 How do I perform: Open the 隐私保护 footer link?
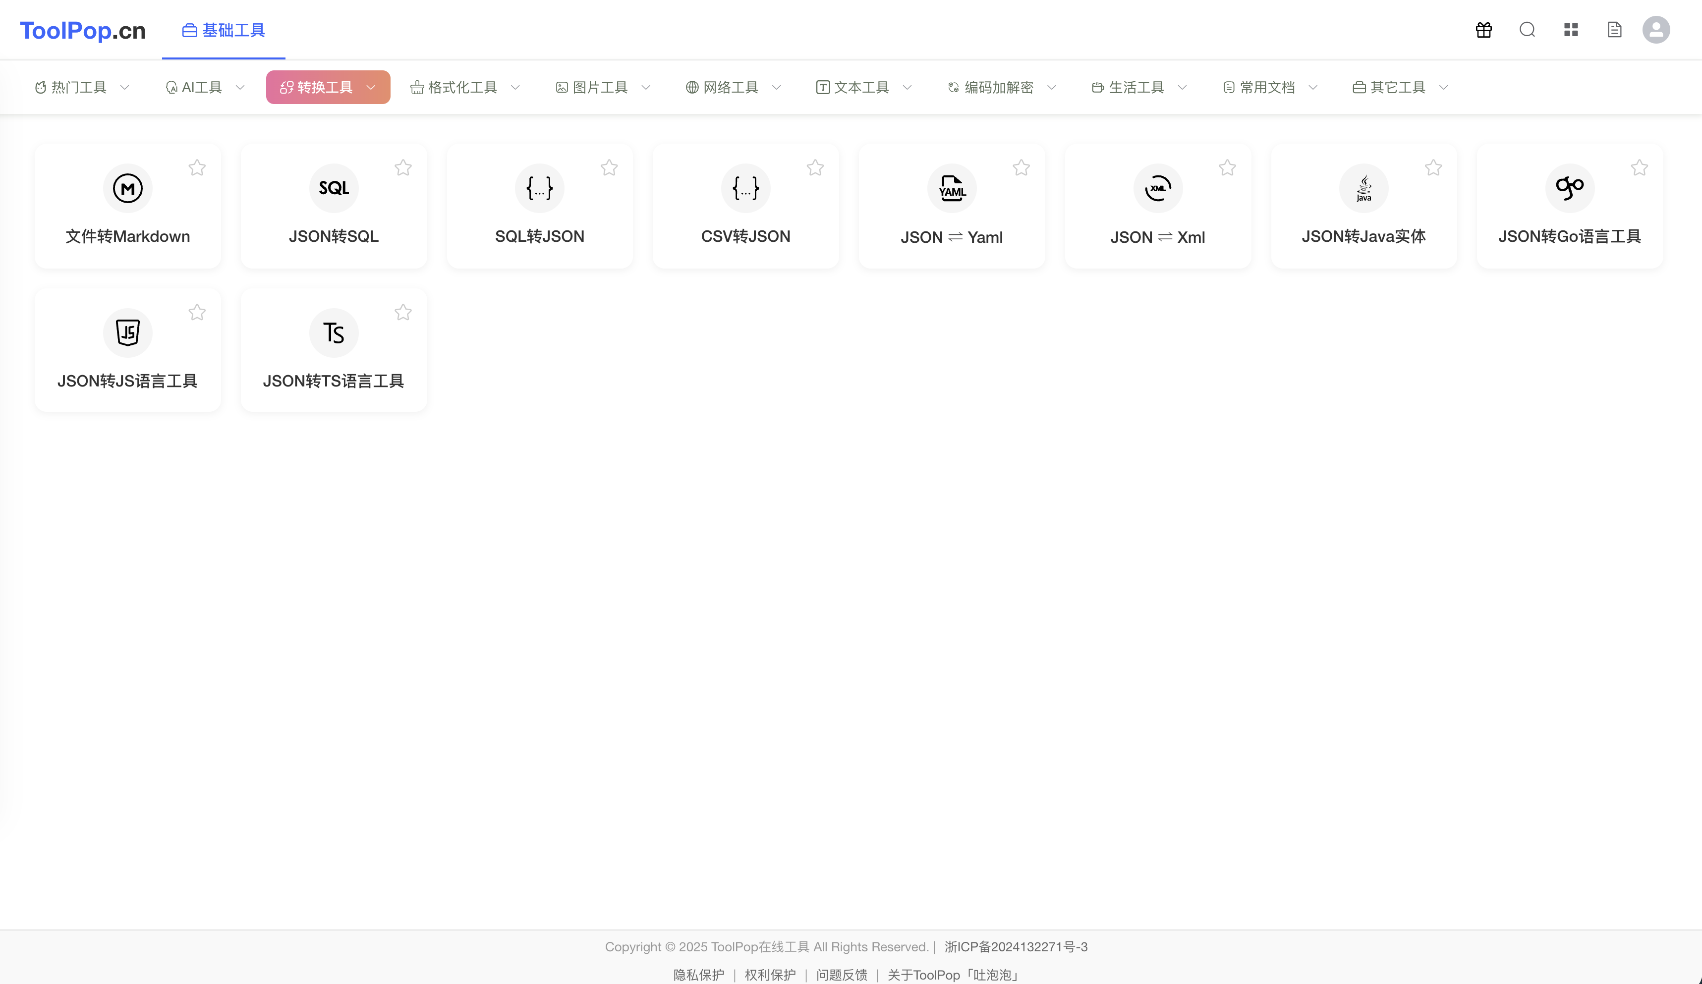[698, 975]
